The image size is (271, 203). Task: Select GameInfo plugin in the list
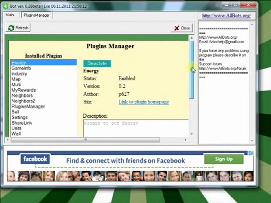(43, 68)
